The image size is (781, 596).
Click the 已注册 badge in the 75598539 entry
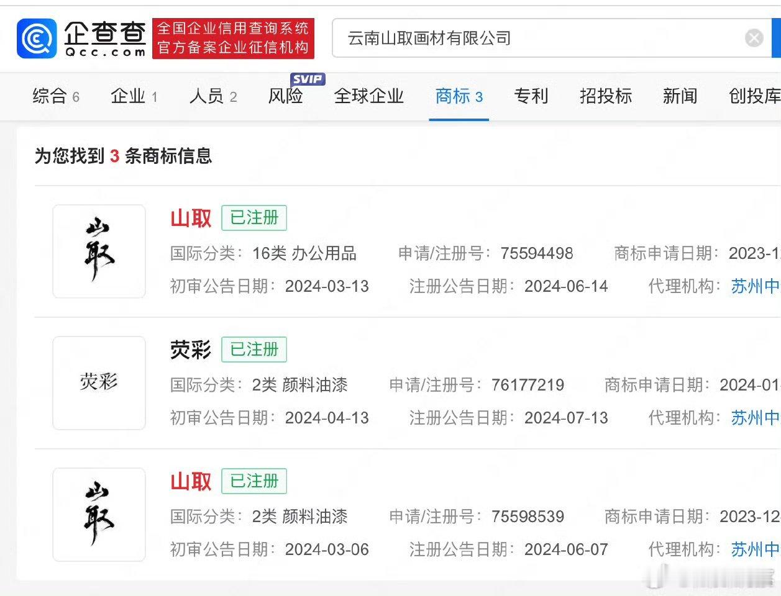point(254,481)
